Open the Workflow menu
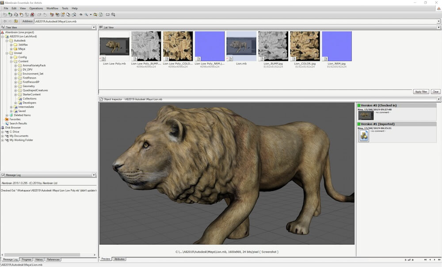Viewport: 442px width, 267px height. 52,8
